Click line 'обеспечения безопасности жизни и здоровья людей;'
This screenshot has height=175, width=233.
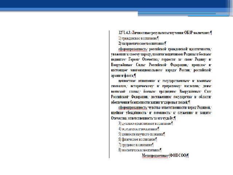tap(150, 102)
